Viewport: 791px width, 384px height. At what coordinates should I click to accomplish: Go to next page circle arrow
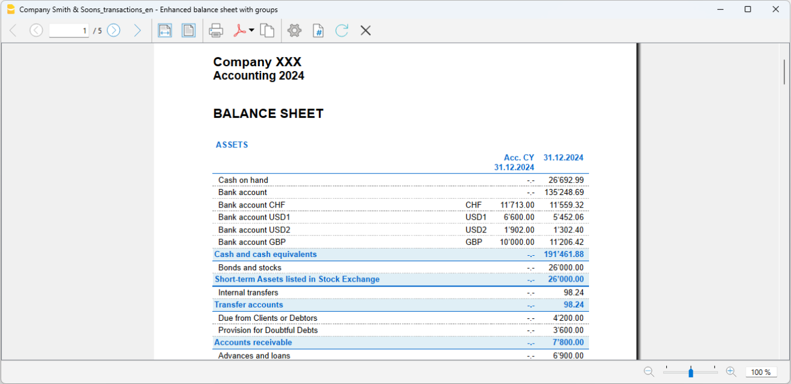(x=113, y=30)
